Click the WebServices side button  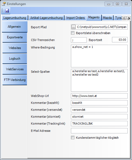[x=15, y=69]
